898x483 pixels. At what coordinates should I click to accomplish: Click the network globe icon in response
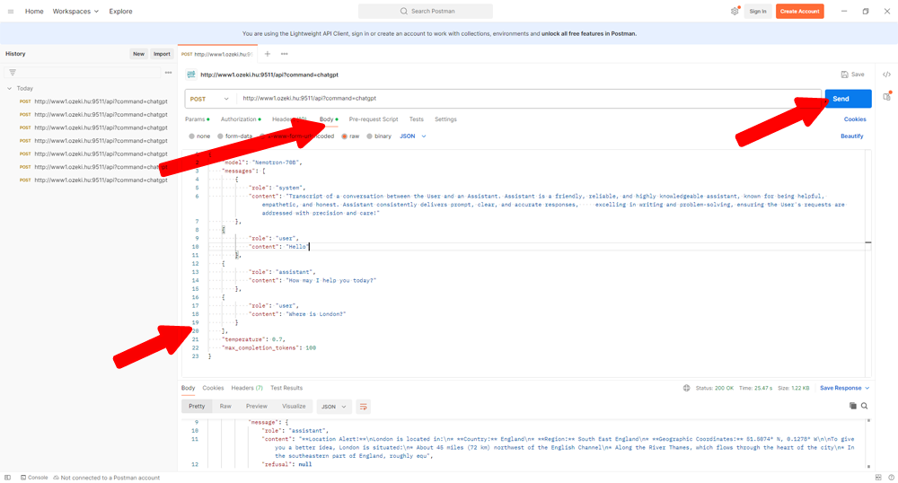tap(687, 388)
